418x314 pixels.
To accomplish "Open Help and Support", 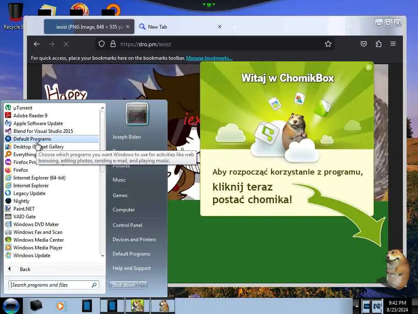I will [x=131, y=268].
